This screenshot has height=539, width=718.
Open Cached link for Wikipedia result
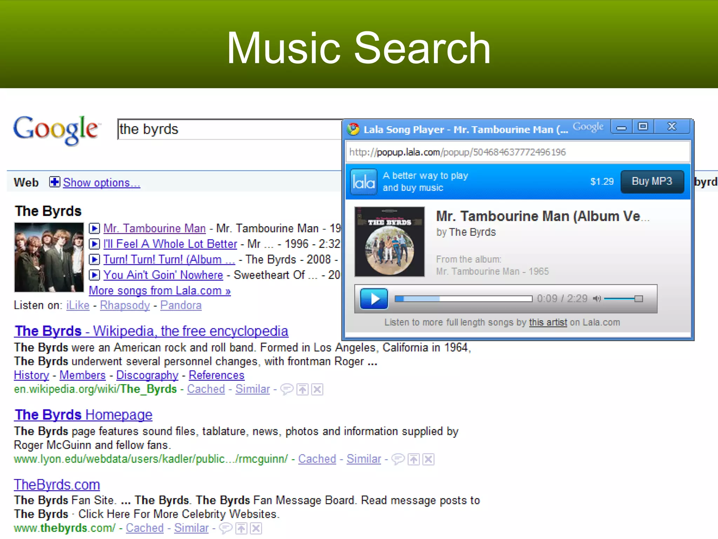point(206,389)
